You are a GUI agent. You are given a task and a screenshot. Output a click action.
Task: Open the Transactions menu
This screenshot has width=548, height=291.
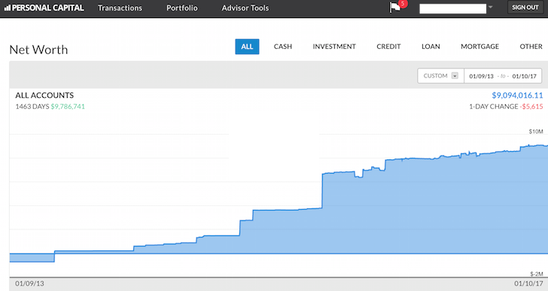pyautogui.click(x=120, y=8)
